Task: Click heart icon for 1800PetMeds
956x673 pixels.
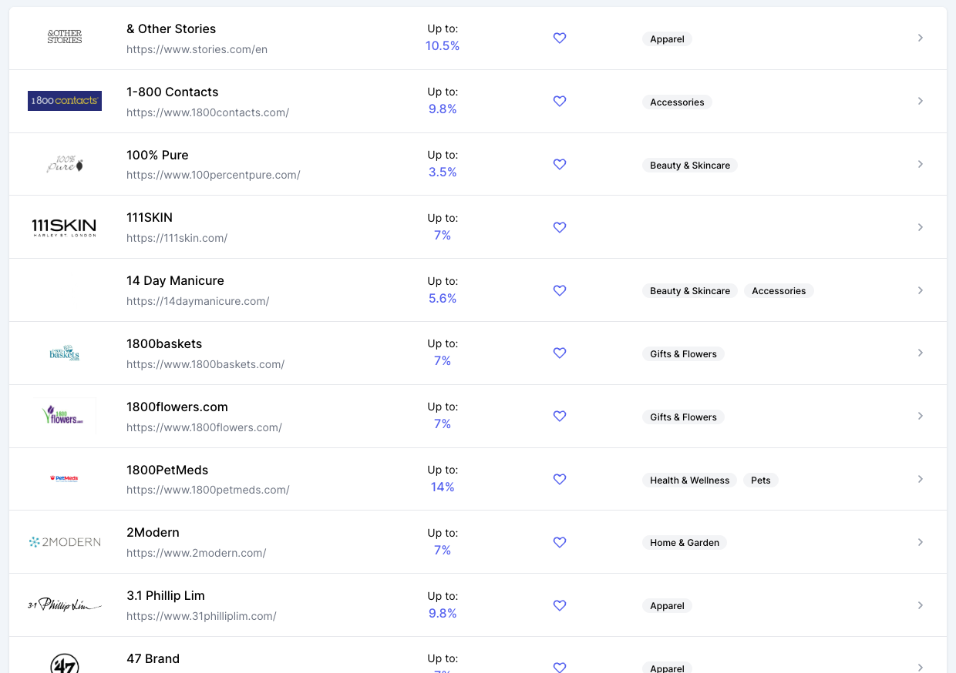Action: [560, 479]
